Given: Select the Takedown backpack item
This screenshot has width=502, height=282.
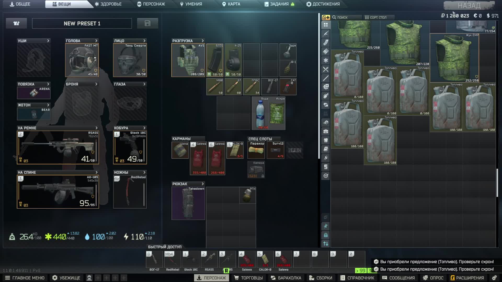Looking at the screenshot, I should tap(188, 203).
